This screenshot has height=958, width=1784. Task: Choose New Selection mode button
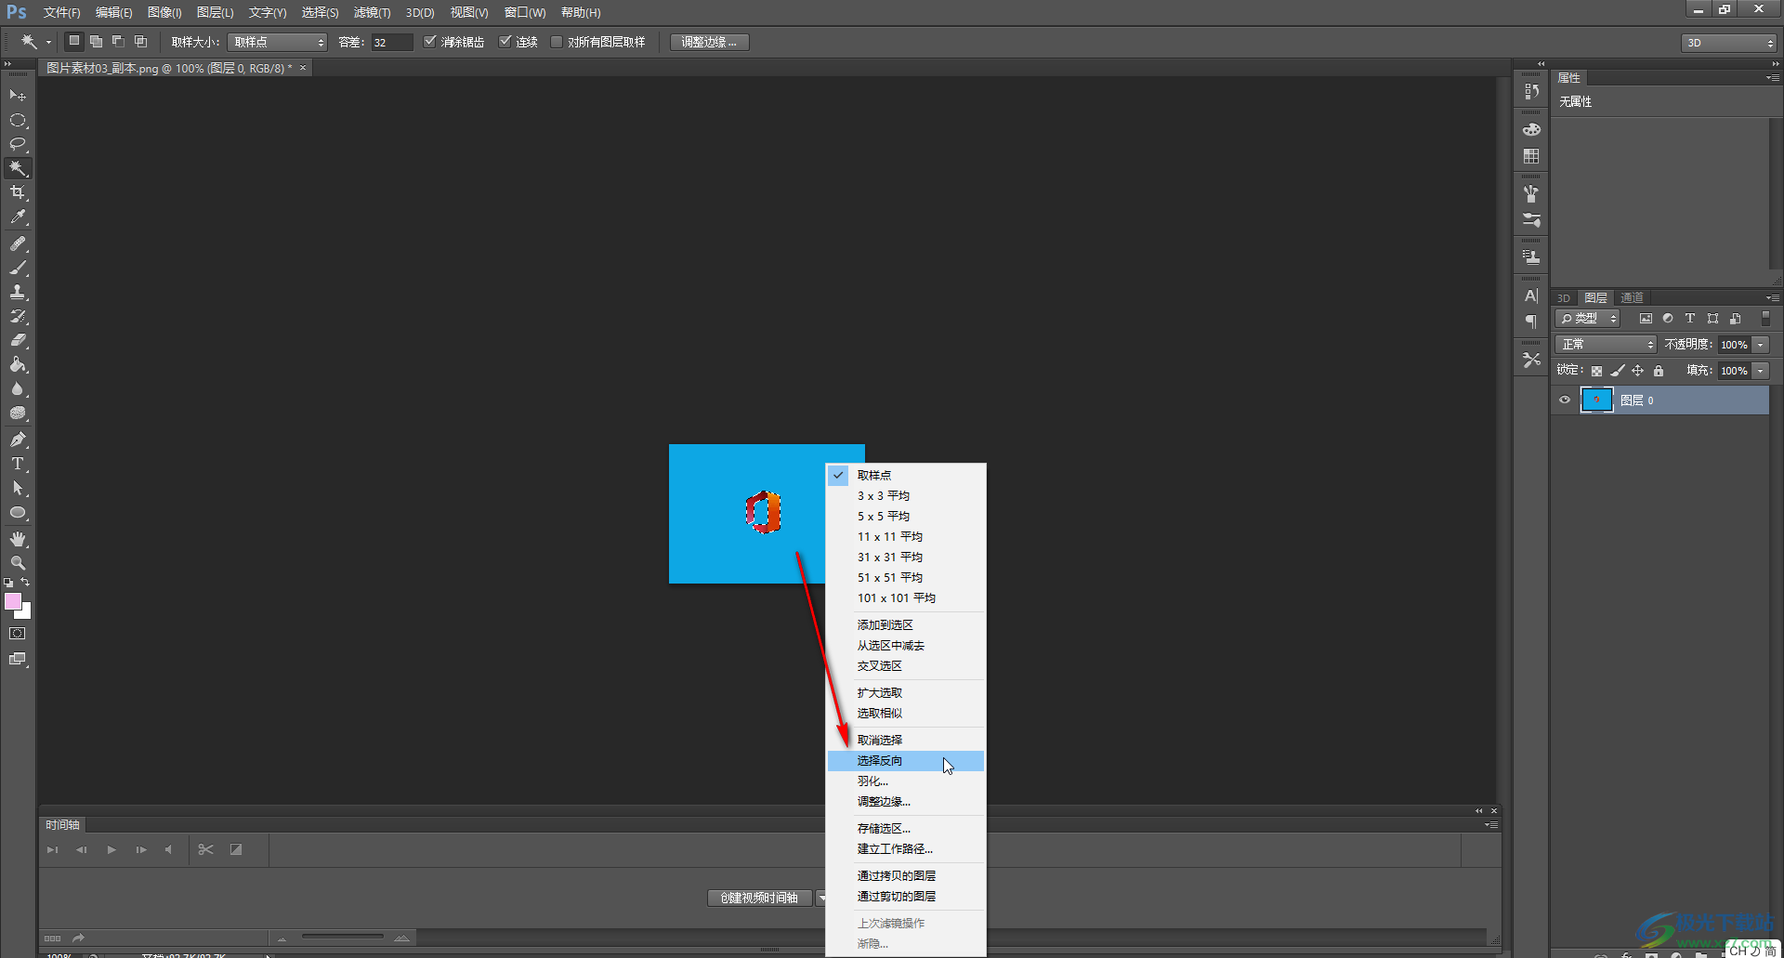tap(73, 42)
